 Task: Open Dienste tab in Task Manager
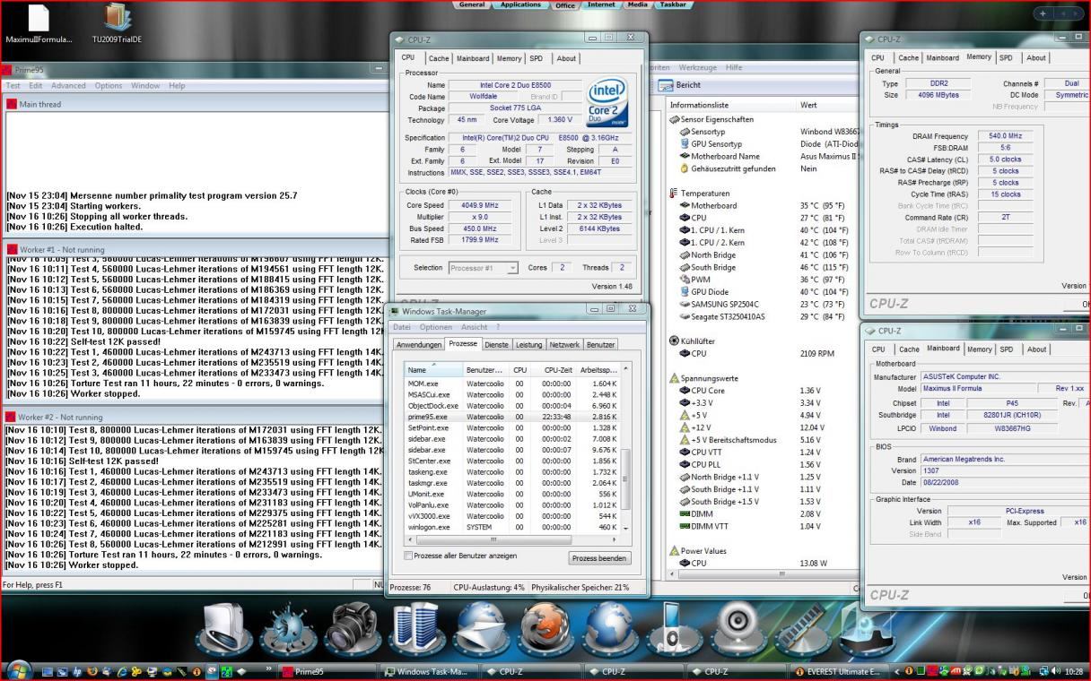point(496,344)
